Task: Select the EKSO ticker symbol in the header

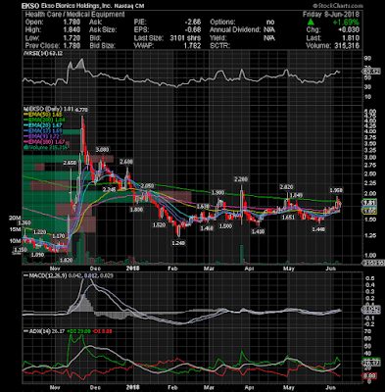Action: coord(29,6)
